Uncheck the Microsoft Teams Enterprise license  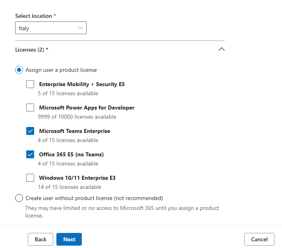click(30, 131)
